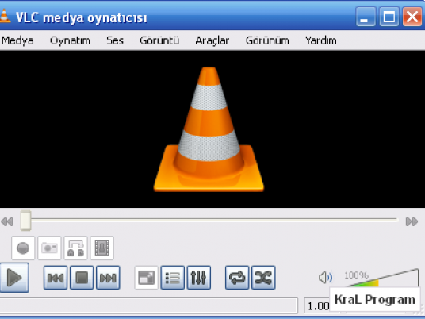The image size is (425, 319).
Task: Toggle A-B loop button
Action: pyautogui.click(x=75, y=248)
